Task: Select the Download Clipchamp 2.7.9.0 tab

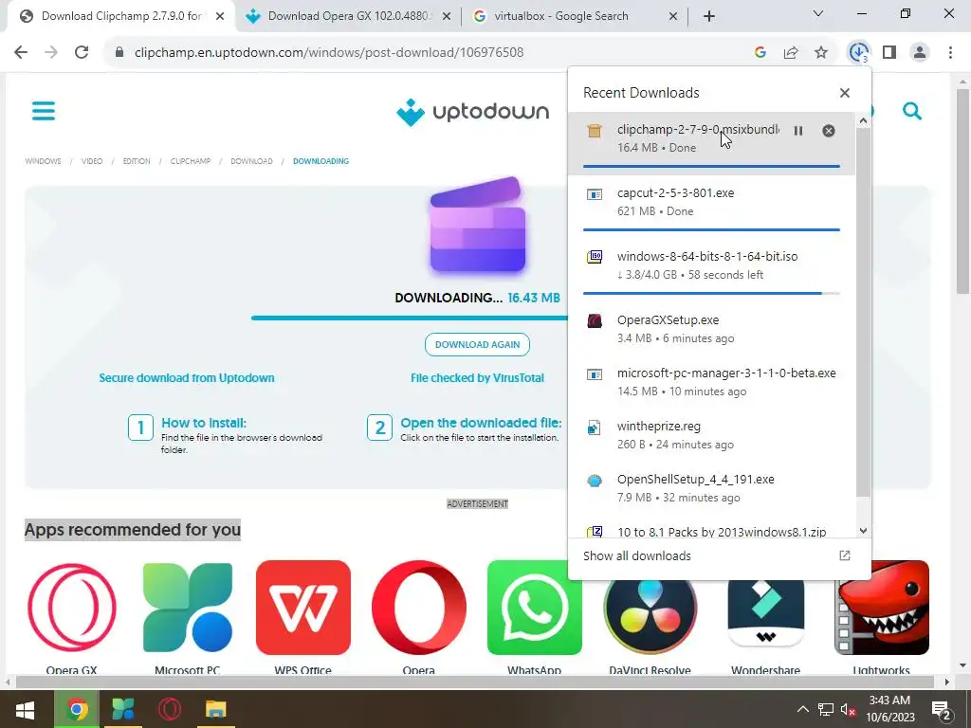Action: click(x=120, y=16)
